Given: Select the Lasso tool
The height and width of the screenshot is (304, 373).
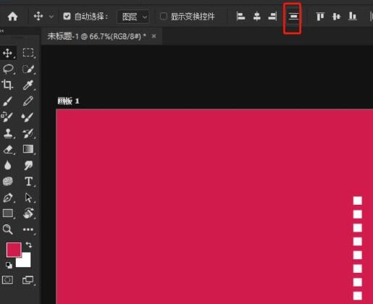Looking at the screenshot, I should (8, 69).
